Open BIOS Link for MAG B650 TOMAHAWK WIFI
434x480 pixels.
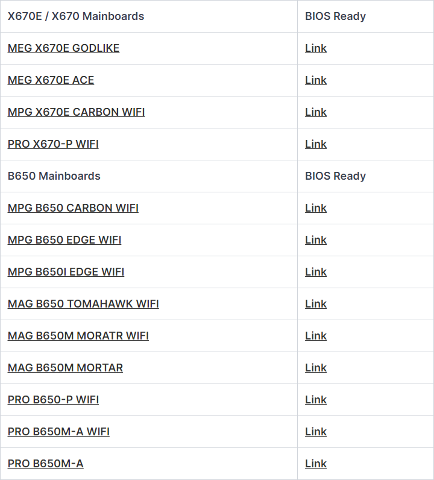tap(316, 304)
